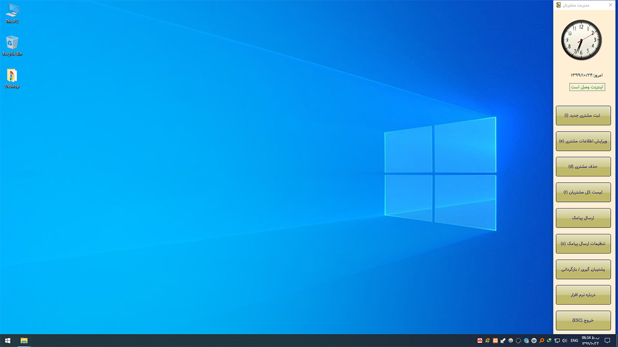The width and height of the screenshot is (618, 347).
Task: Click ارسال پیامک button
Action: coord(583,218)
